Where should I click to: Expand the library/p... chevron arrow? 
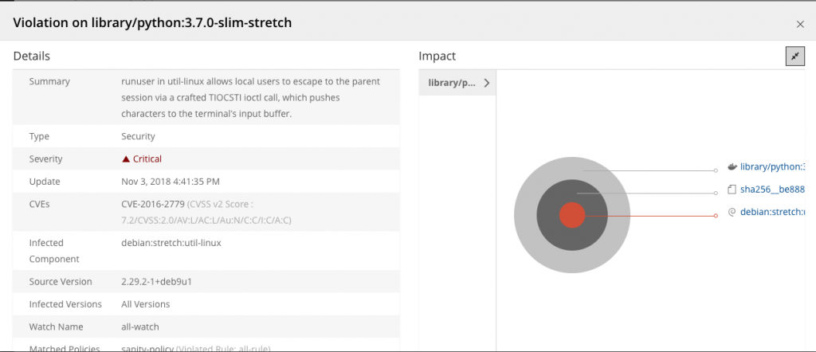coord(486,83)
